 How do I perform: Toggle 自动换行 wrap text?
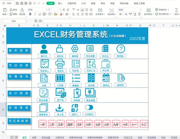click(111, 12)
